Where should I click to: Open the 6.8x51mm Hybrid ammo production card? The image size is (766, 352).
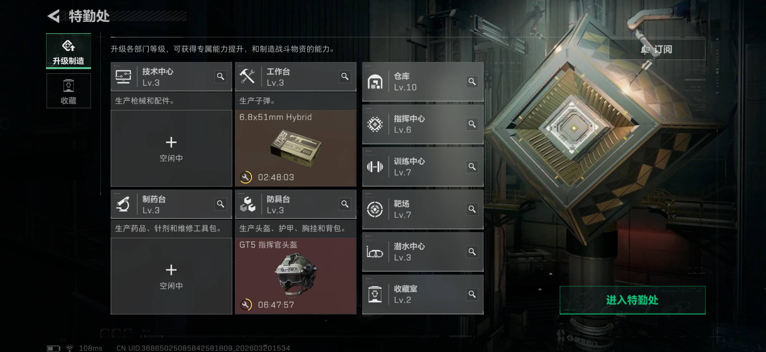[x=296, y=148]
